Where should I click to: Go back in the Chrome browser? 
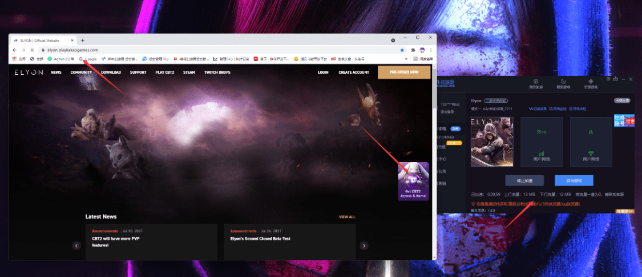point(15,50)
